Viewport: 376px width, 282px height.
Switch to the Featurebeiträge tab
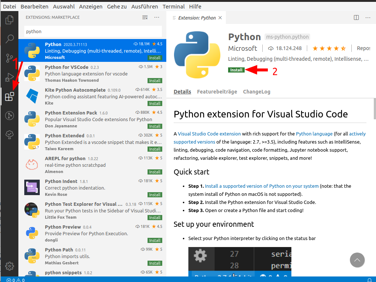tap(217, 92)
